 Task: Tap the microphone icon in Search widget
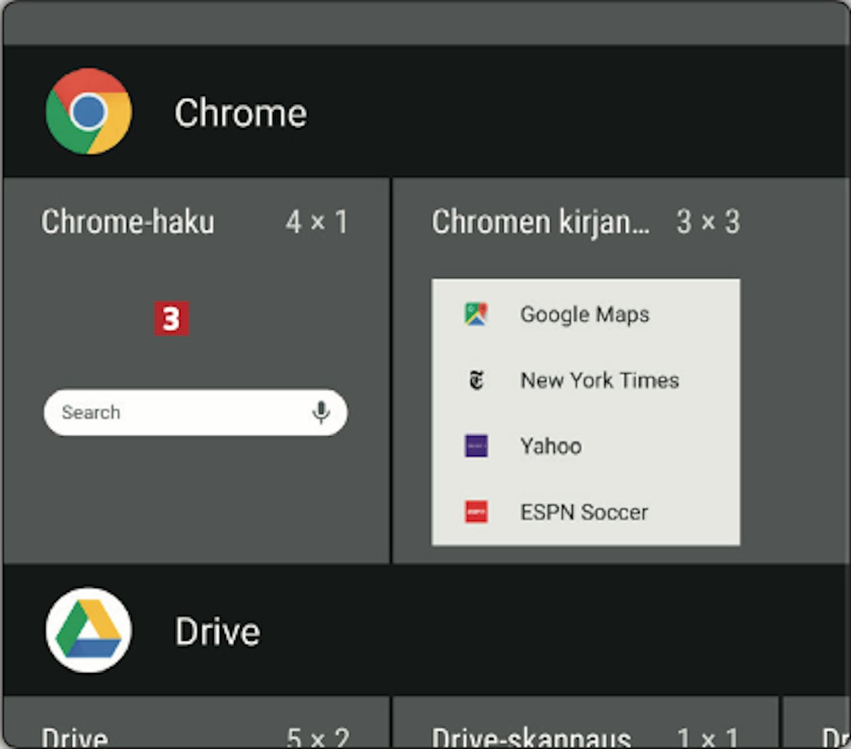(x=321, y=412)
